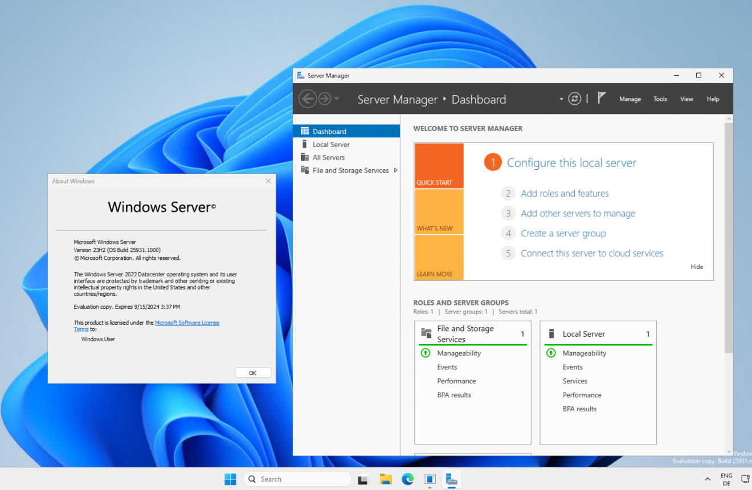Open the Tools menu
The width and height of the screenshot is (752, 490).
pyautogui.click(x=660, y=98)
